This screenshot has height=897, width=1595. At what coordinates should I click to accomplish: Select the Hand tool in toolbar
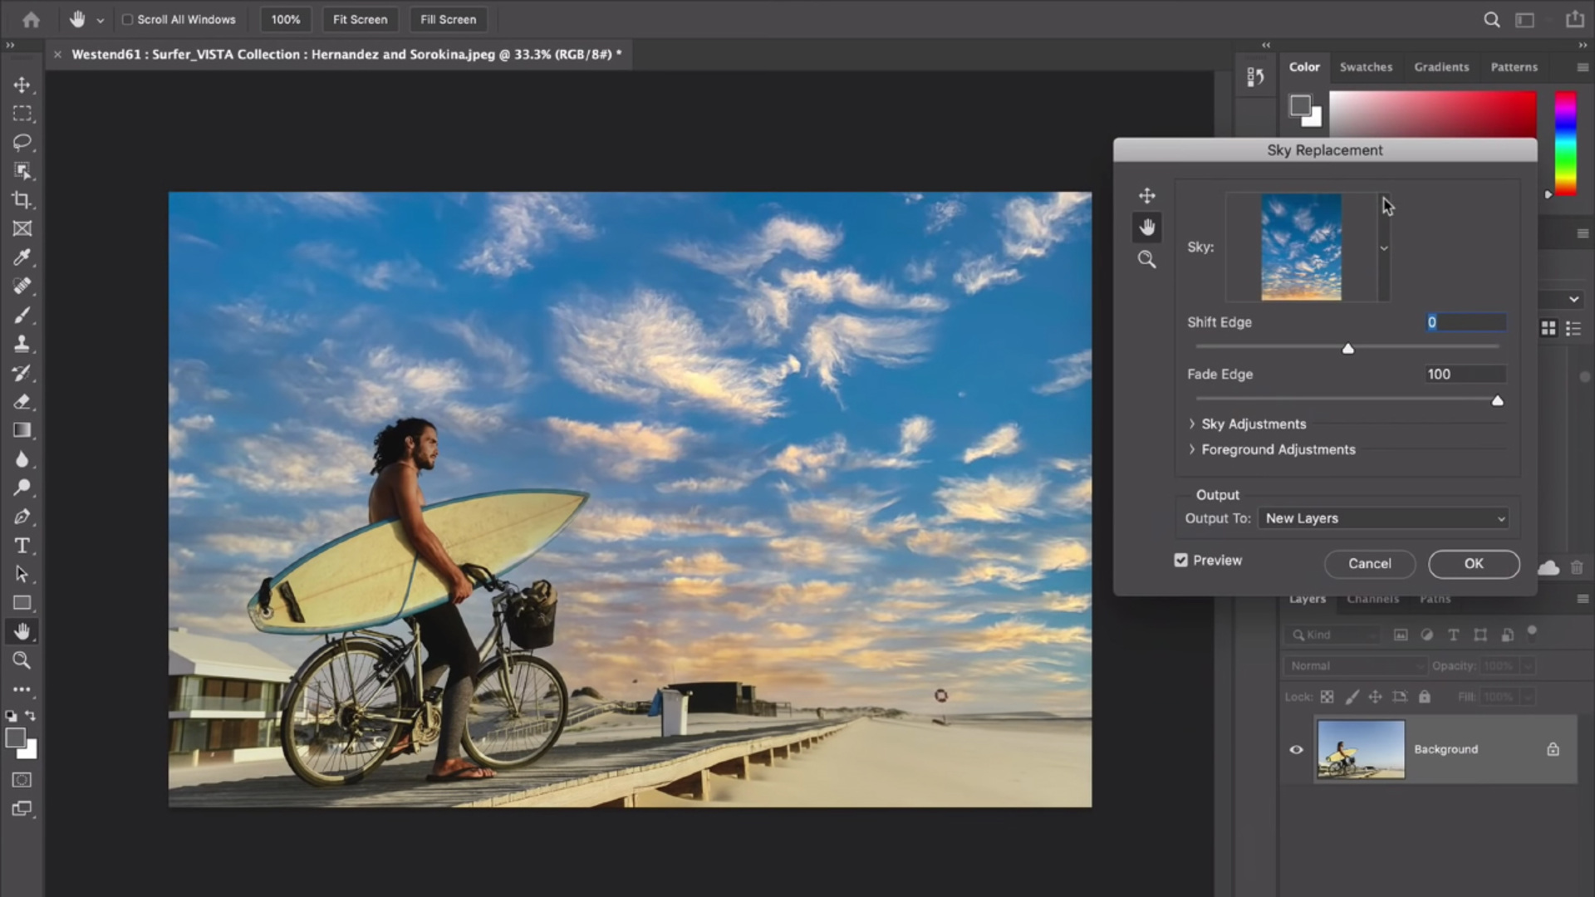click(22, 631)
